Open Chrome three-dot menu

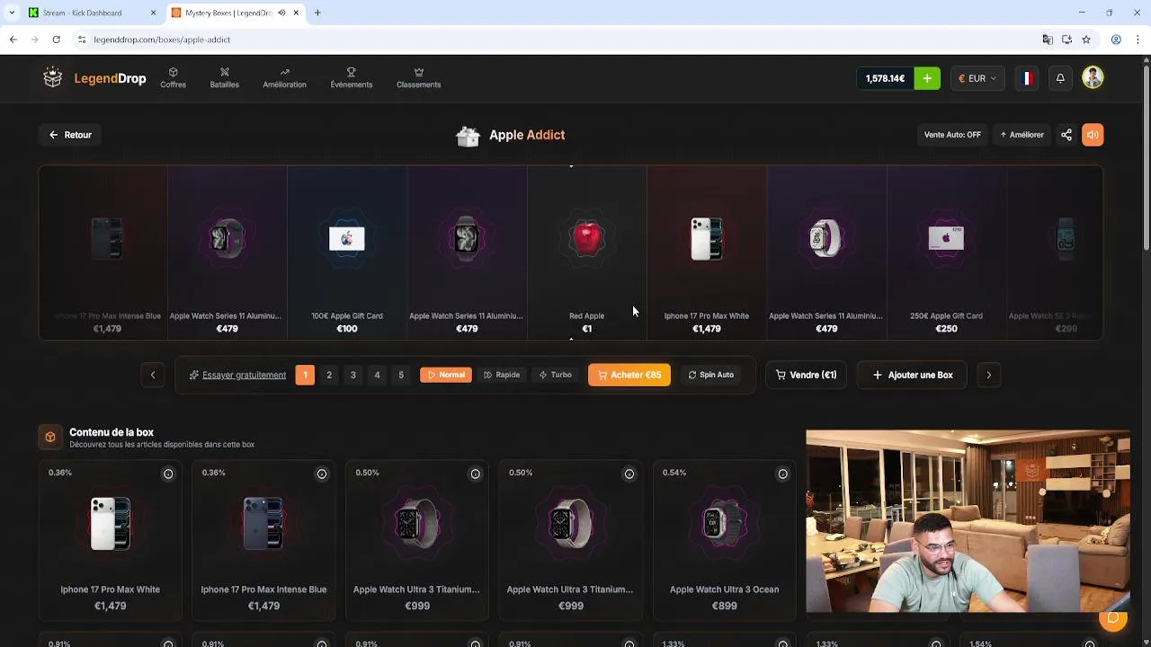[x=1138, y=40]
